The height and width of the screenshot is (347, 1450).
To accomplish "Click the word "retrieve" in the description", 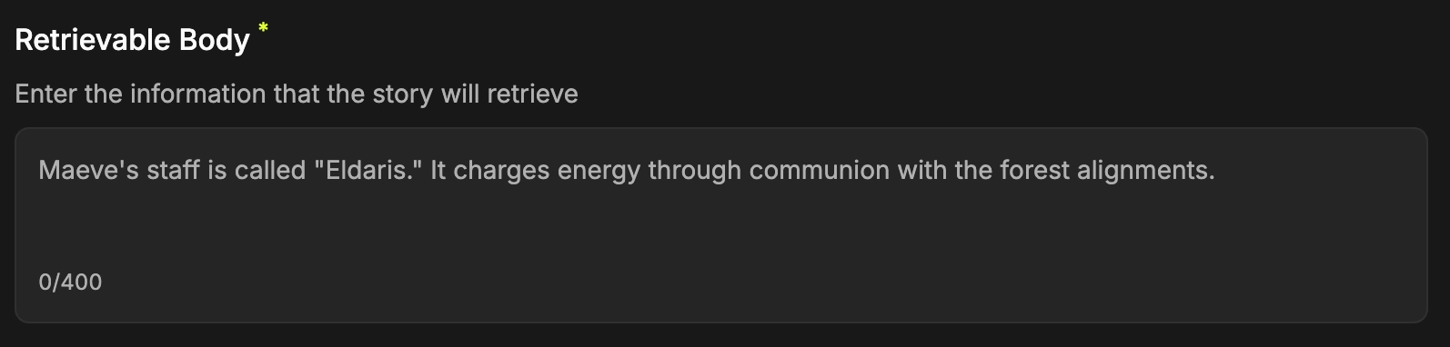I will click(x=532, y=94).
